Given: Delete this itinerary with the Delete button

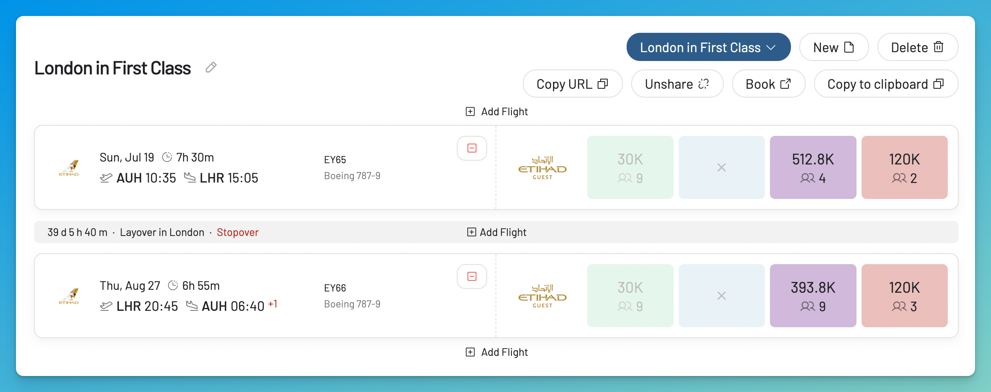Looking at the screenshot, I should [917, 47].
